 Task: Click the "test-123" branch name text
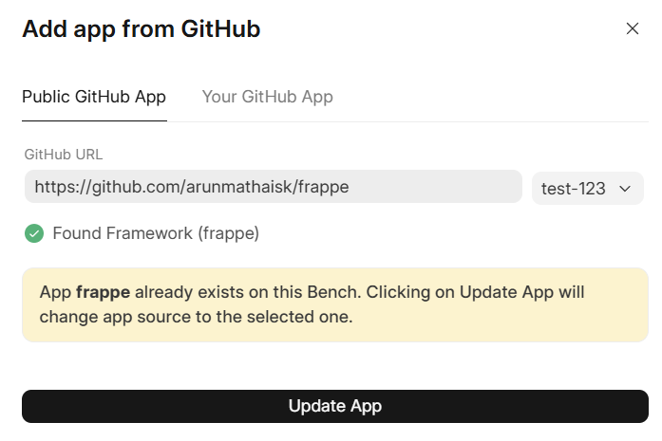click(573, 188)
